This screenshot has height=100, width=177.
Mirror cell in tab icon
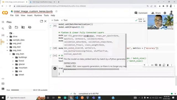tap(164, 65)
